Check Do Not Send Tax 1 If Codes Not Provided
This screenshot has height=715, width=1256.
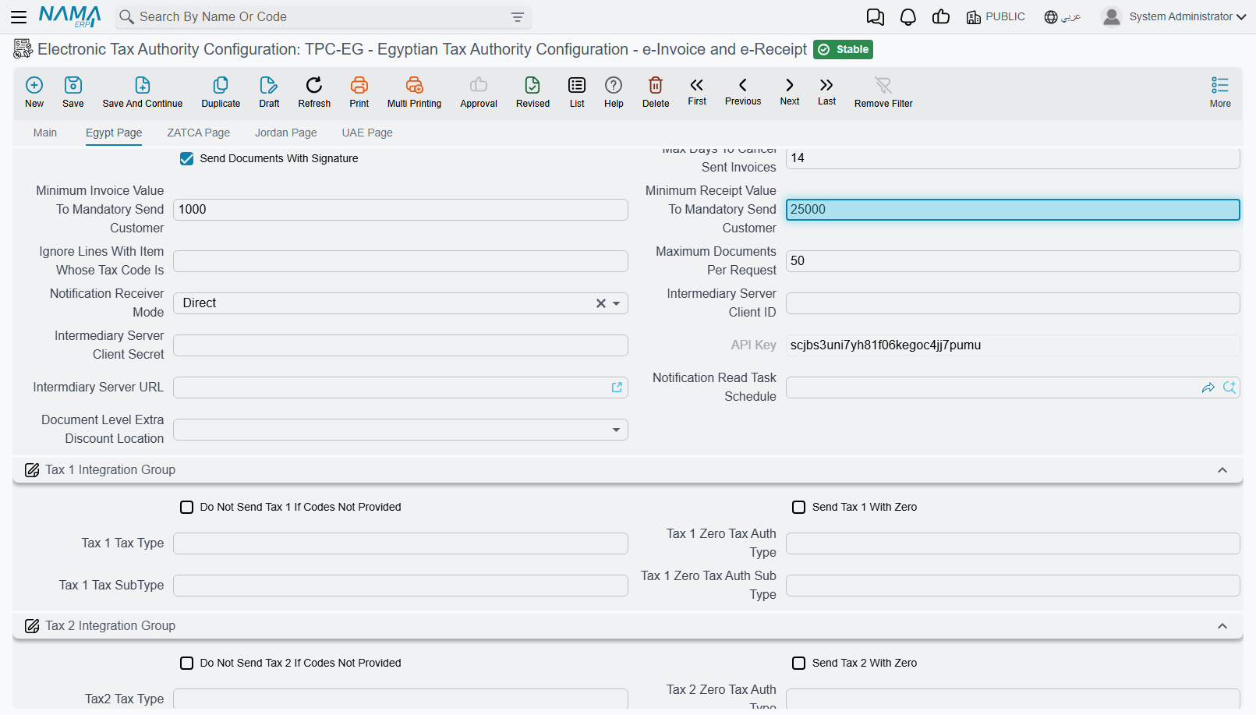[x=187, y=508]
